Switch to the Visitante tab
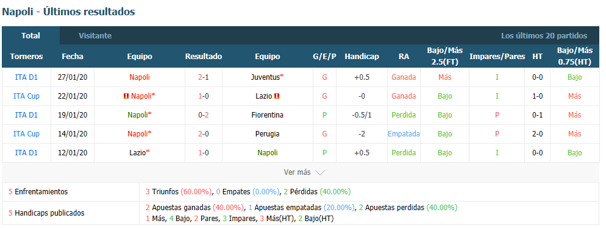 (95, 35)
